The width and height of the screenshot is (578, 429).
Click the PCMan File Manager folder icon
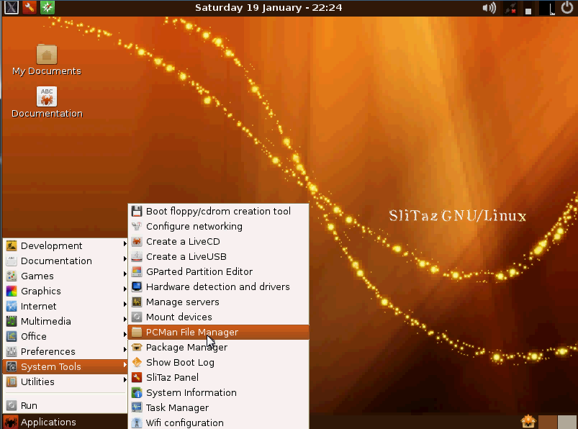click(137, 332)
